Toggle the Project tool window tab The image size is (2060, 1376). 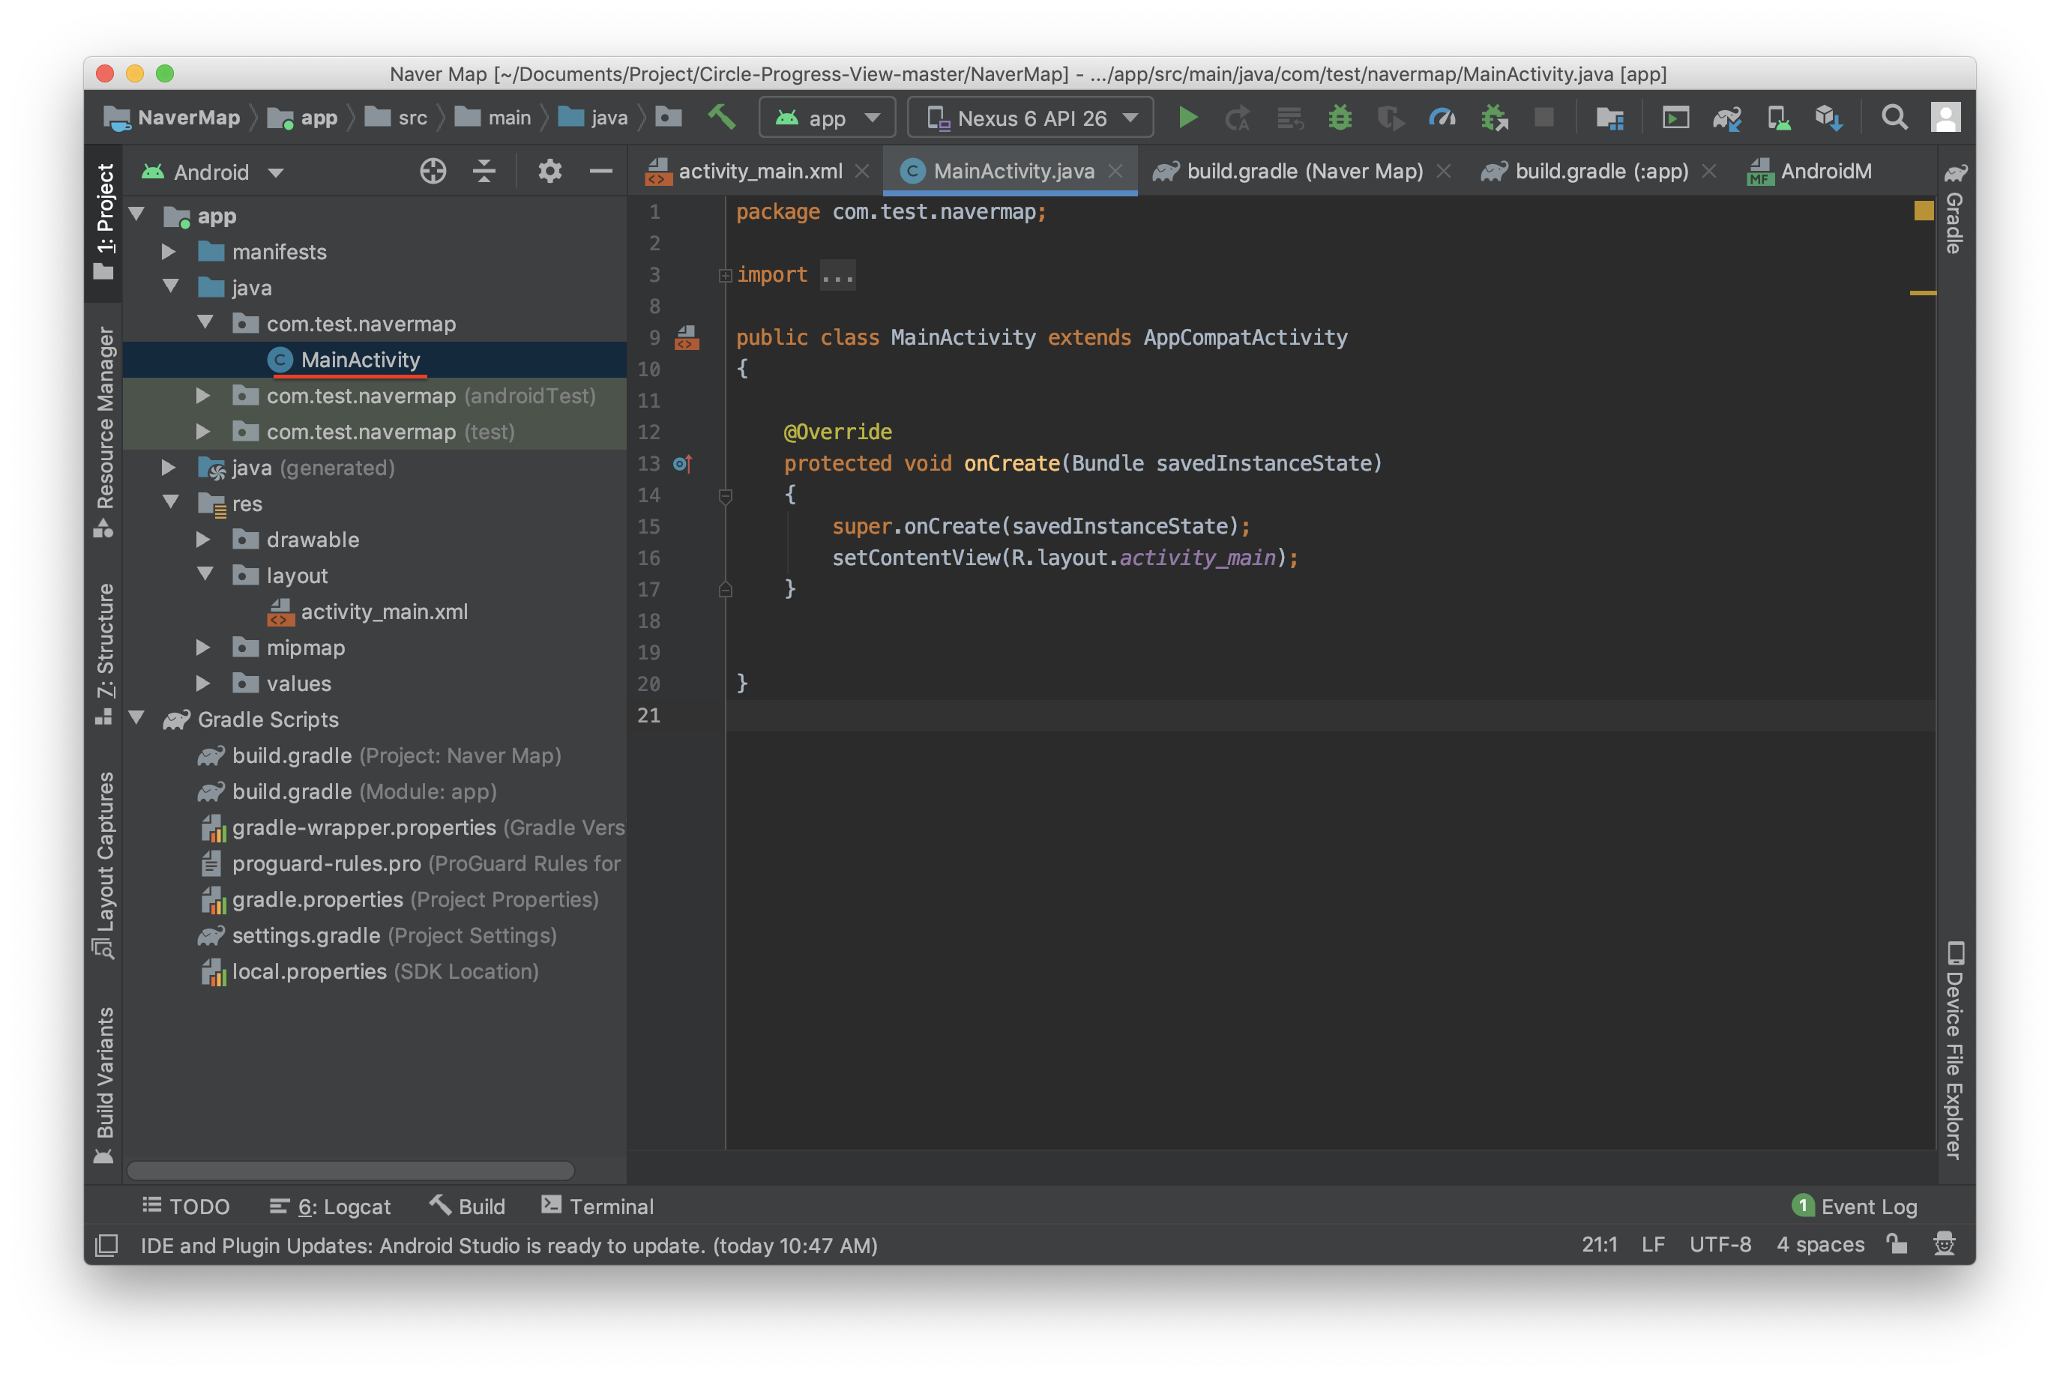click(x=104, y=220)
